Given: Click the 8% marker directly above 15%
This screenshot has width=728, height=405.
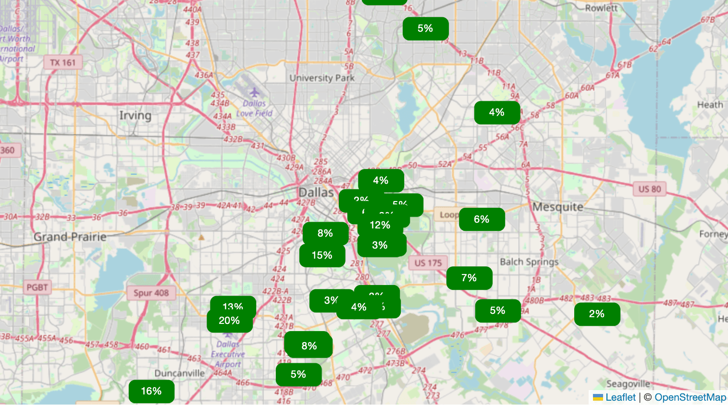Looking at the screenshot, I should coord(325,233).
